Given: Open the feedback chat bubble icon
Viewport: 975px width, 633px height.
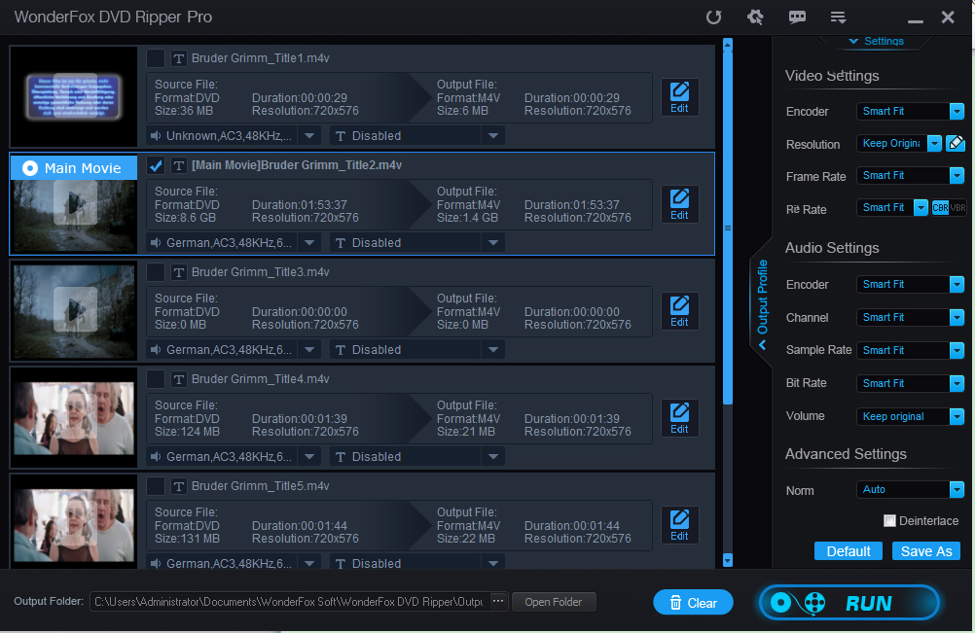Looking at the screenshot, I should click(x=797, y=17).
